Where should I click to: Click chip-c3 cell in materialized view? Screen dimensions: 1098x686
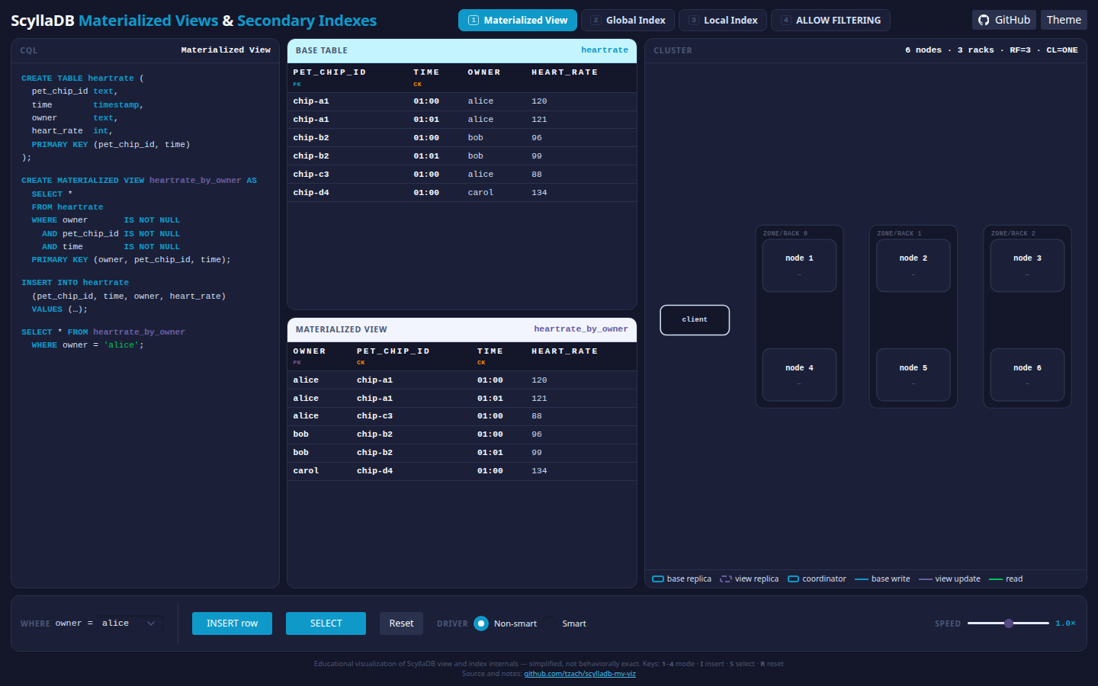tap(374, 416)
